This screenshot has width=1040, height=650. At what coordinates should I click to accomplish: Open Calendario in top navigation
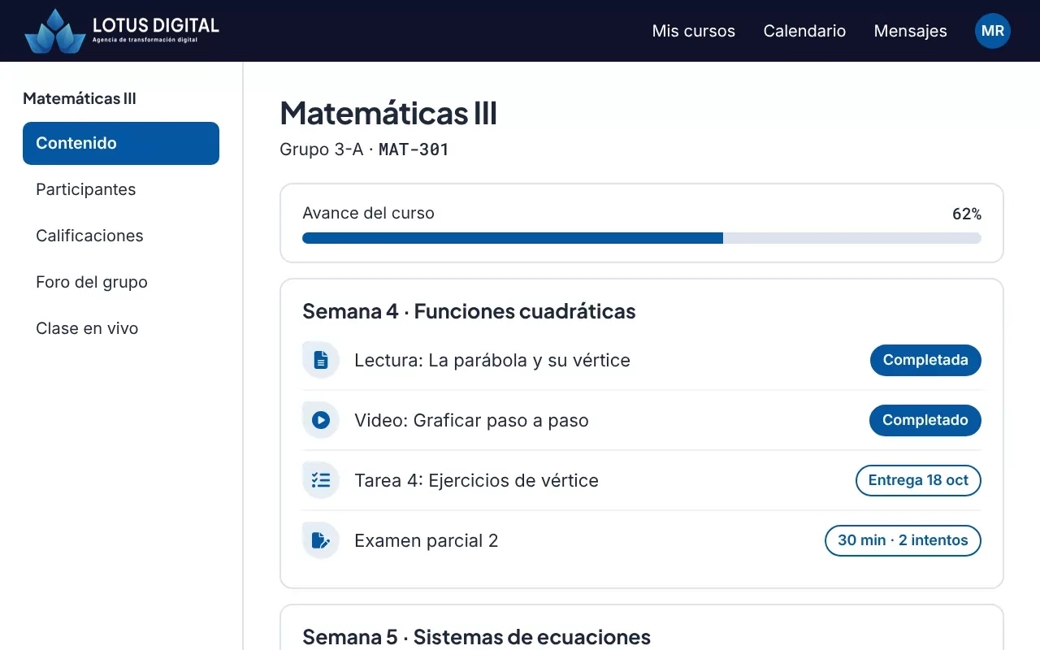804,31
